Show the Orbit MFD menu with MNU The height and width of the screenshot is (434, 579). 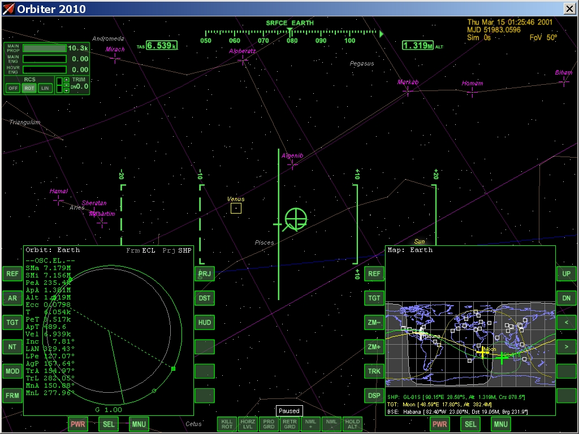coord(139,424)
